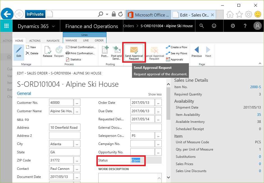Open the user account avatar

[x=258, y=26]
